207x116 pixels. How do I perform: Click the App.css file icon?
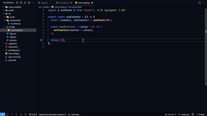(7, 34)
